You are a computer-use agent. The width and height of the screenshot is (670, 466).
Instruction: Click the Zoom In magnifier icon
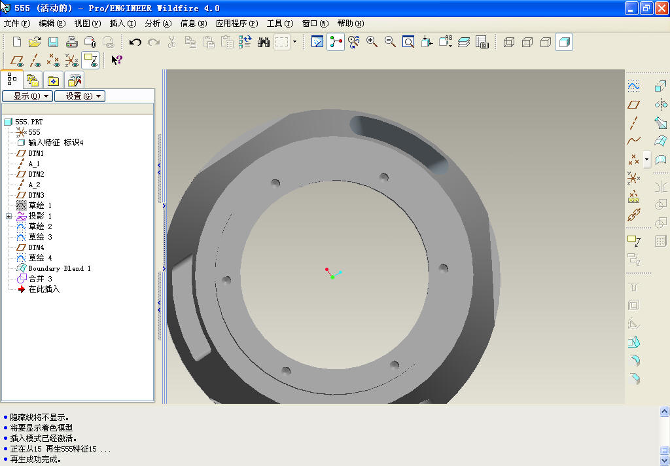(372, 42)
